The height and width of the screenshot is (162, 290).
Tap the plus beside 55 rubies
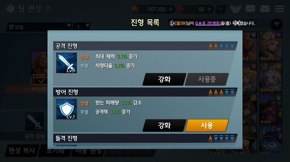[x=209, y=9]
